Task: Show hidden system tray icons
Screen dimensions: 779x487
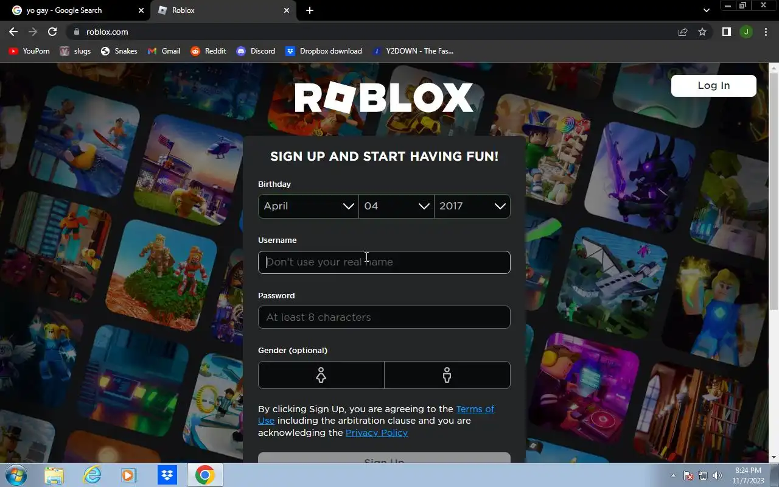Action: 673,475
